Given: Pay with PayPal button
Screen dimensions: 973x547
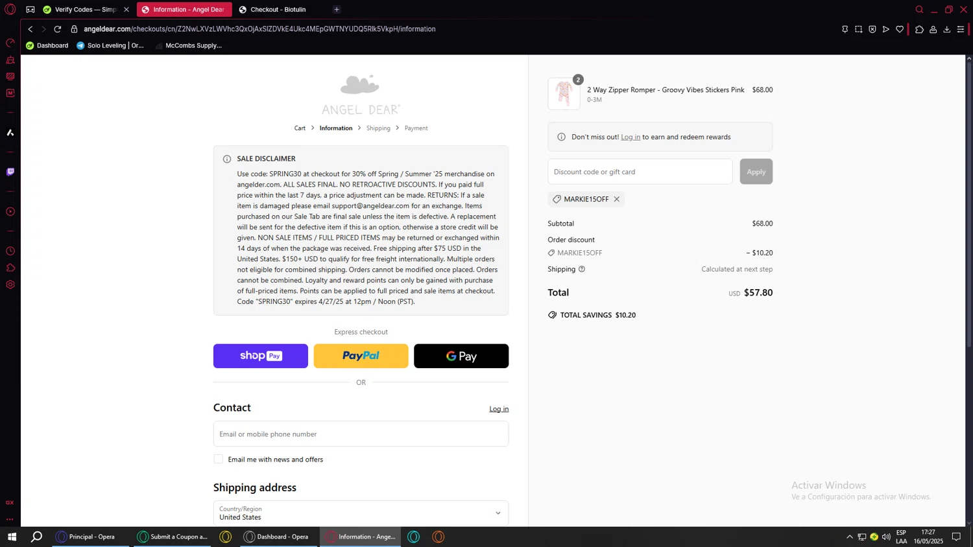Looking at the screenshot, I should (x=361, y=356).
